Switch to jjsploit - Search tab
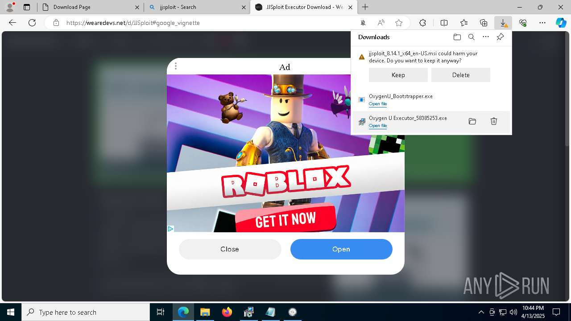Image resolution: width=571 pixels, height=321 pixels. tap(197, 7)
